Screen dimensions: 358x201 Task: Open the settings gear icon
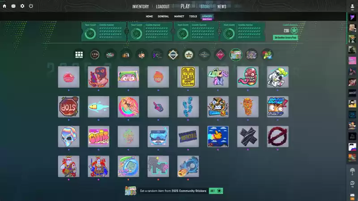[x=22, y=6]
